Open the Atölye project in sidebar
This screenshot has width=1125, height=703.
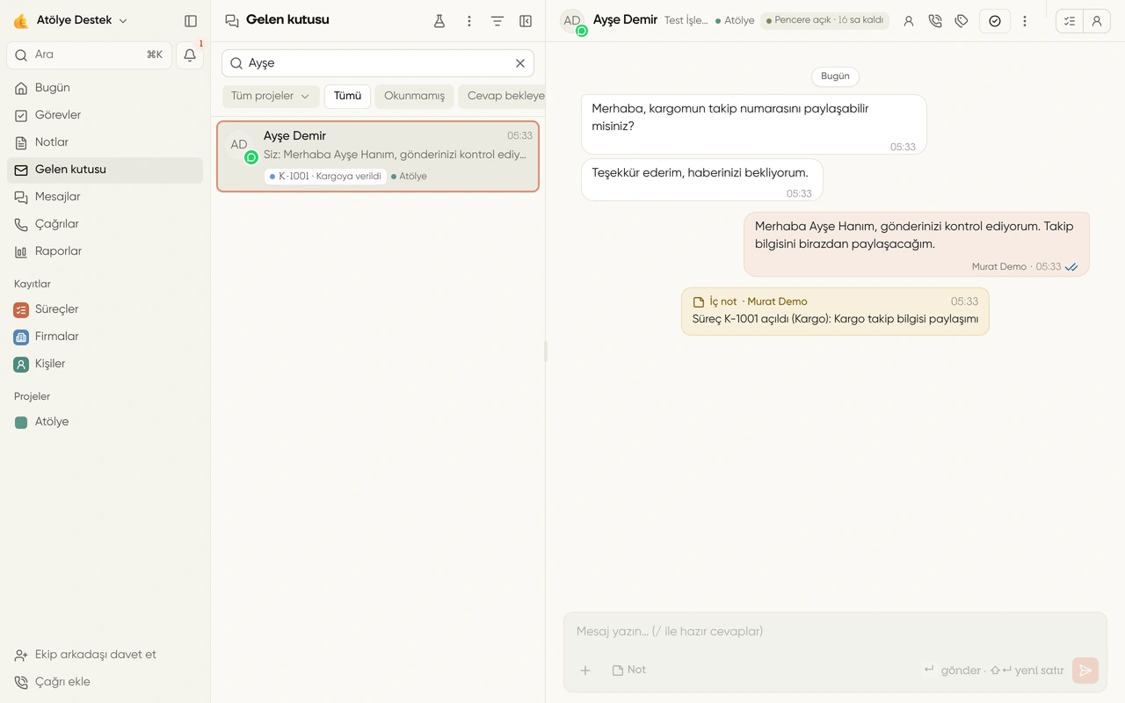click(105, 422)
